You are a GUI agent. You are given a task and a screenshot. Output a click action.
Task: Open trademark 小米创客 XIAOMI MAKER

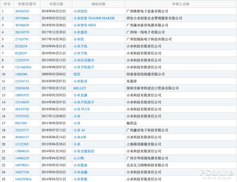pyautogui.click(x=94, y=18)
